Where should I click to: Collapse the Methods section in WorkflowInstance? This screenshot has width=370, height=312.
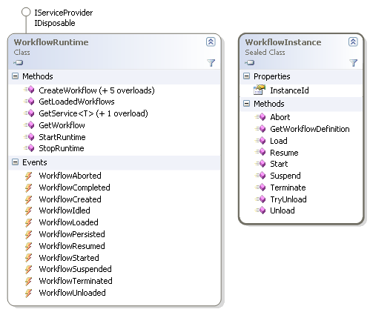[x=246, y=104]
